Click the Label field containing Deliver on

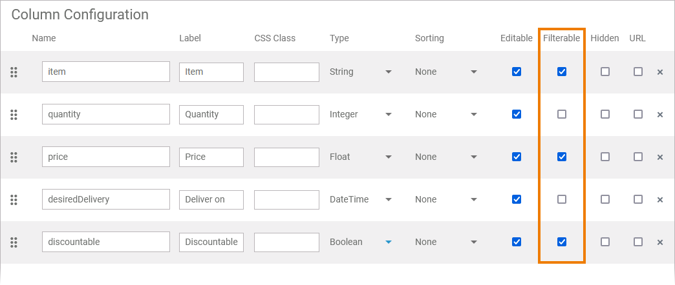211,199
